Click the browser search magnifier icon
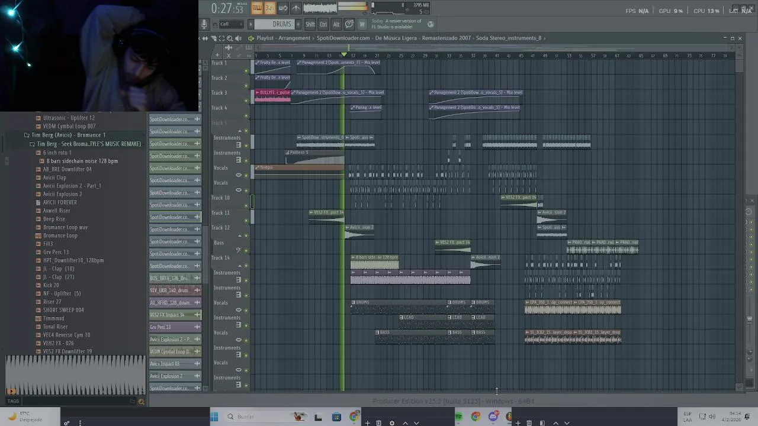Screen dimensions: 758x426 (141, 402)
